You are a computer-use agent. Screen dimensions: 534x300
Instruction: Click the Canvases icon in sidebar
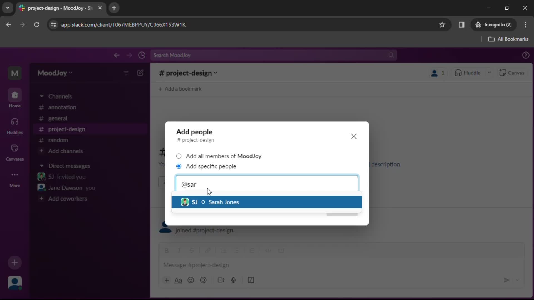(15, 148)
